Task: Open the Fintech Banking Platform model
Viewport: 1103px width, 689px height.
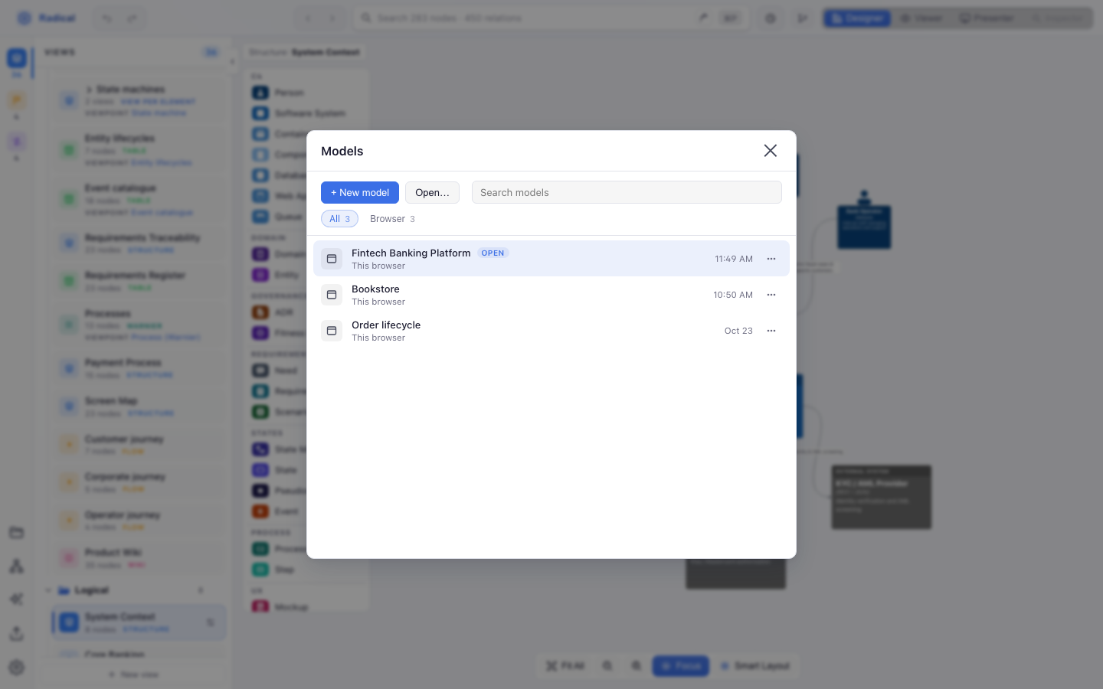Action: (551, 259)
